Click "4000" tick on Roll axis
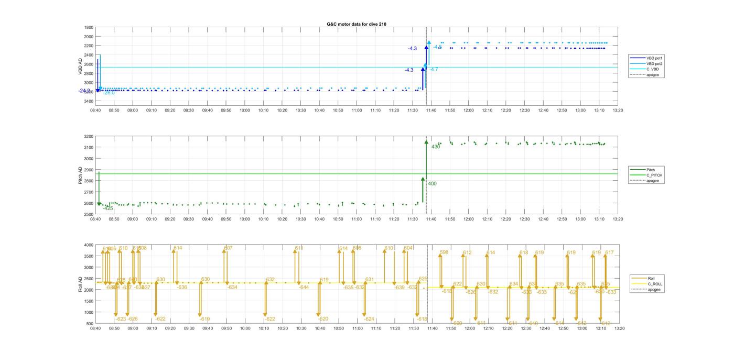The height and width of the screenshot is (363, 734). 89,245
